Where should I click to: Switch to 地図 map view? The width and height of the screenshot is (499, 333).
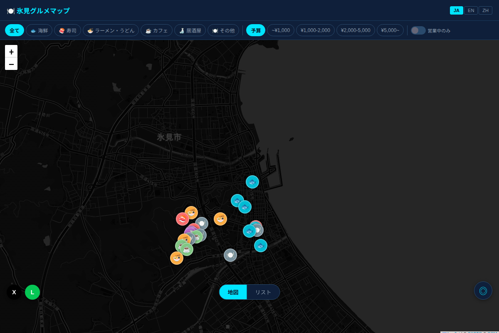tap(233, 292)
